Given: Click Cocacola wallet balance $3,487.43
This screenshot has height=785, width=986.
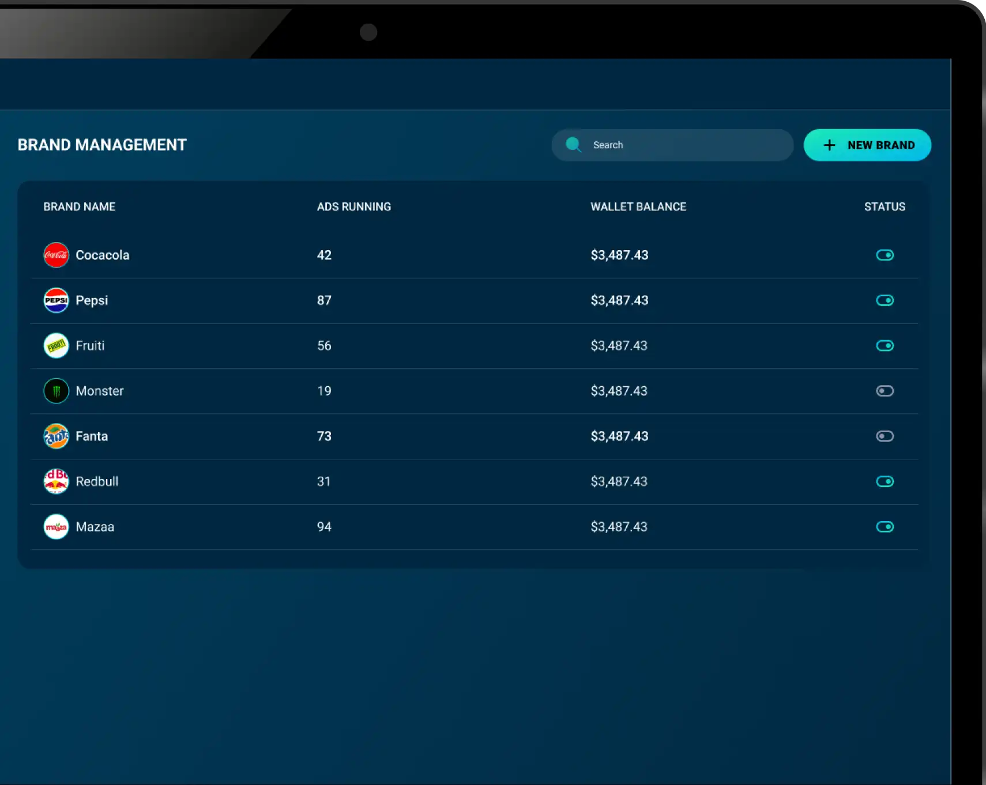Looking at the screenshot, I should [x=619, y=255].
